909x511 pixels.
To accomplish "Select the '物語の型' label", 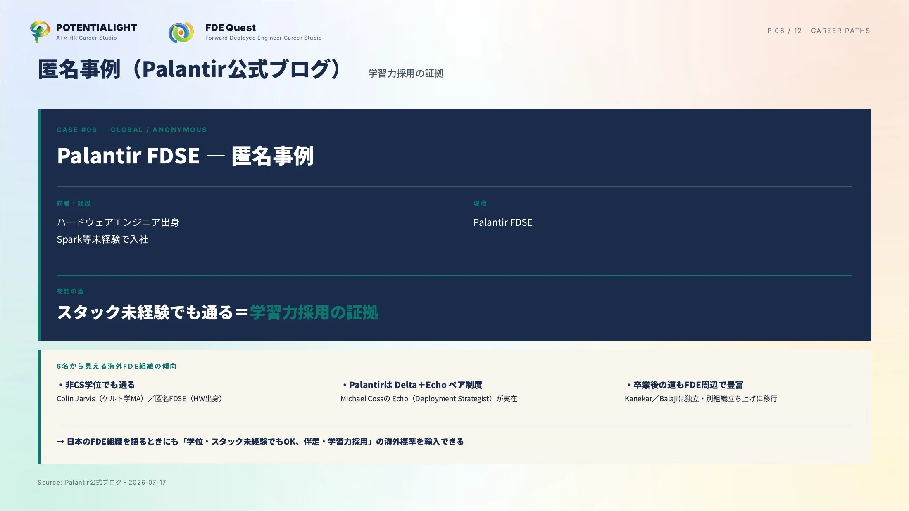I will click(70, 291).
